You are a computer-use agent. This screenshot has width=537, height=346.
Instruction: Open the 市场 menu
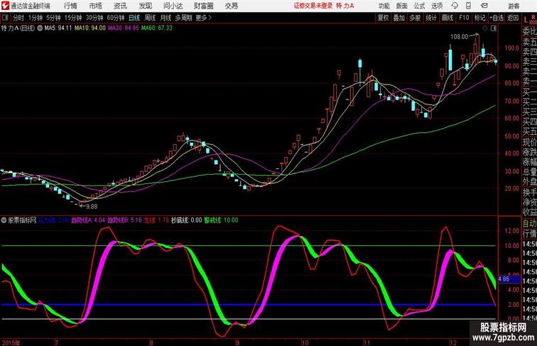coord(96,6)
